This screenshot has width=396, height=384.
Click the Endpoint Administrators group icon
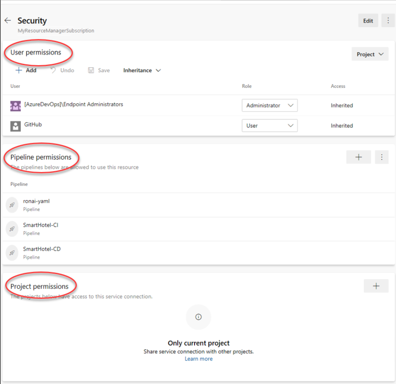(x=16, y=106)
